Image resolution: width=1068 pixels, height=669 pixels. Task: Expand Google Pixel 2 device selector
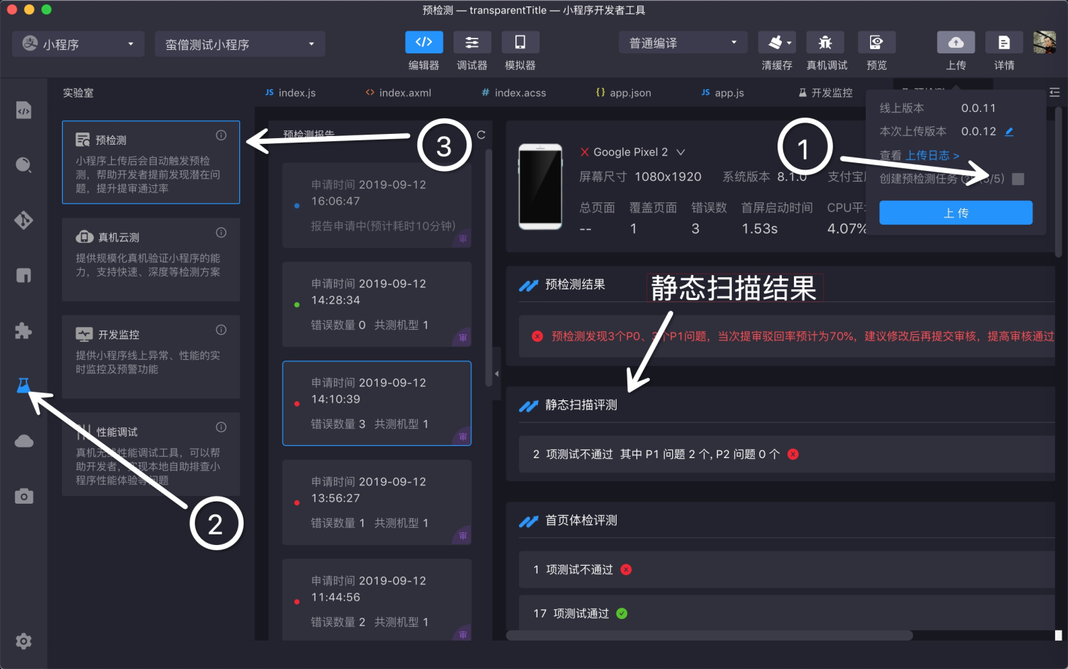point(681,152)
